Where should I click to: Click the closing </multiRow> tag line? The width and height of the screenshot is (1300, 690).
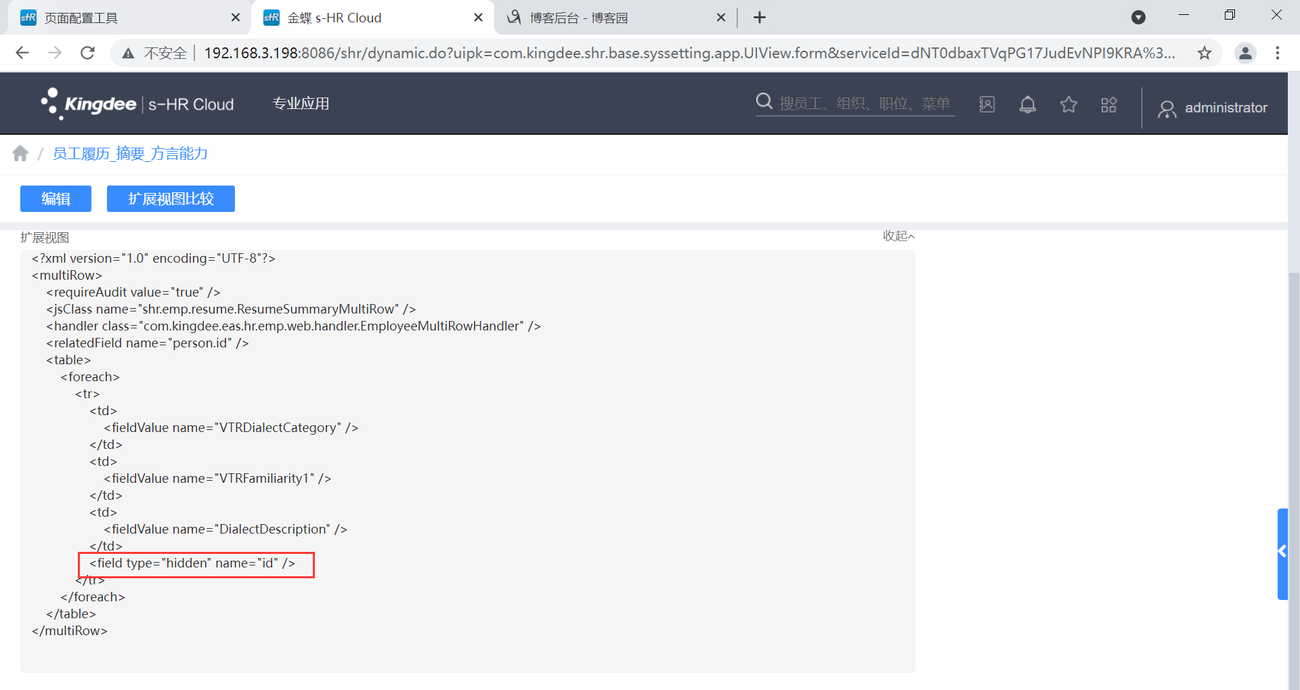coord(70,631)
